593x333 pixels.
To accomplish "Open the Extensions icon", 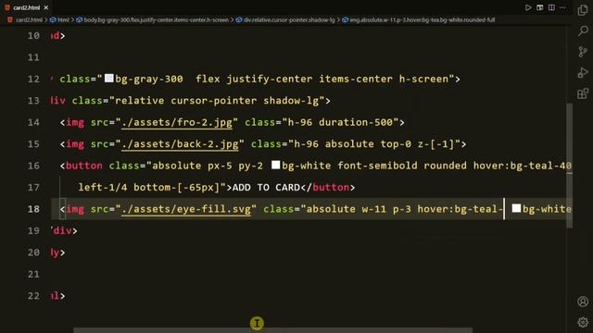I will pos(583,93).
